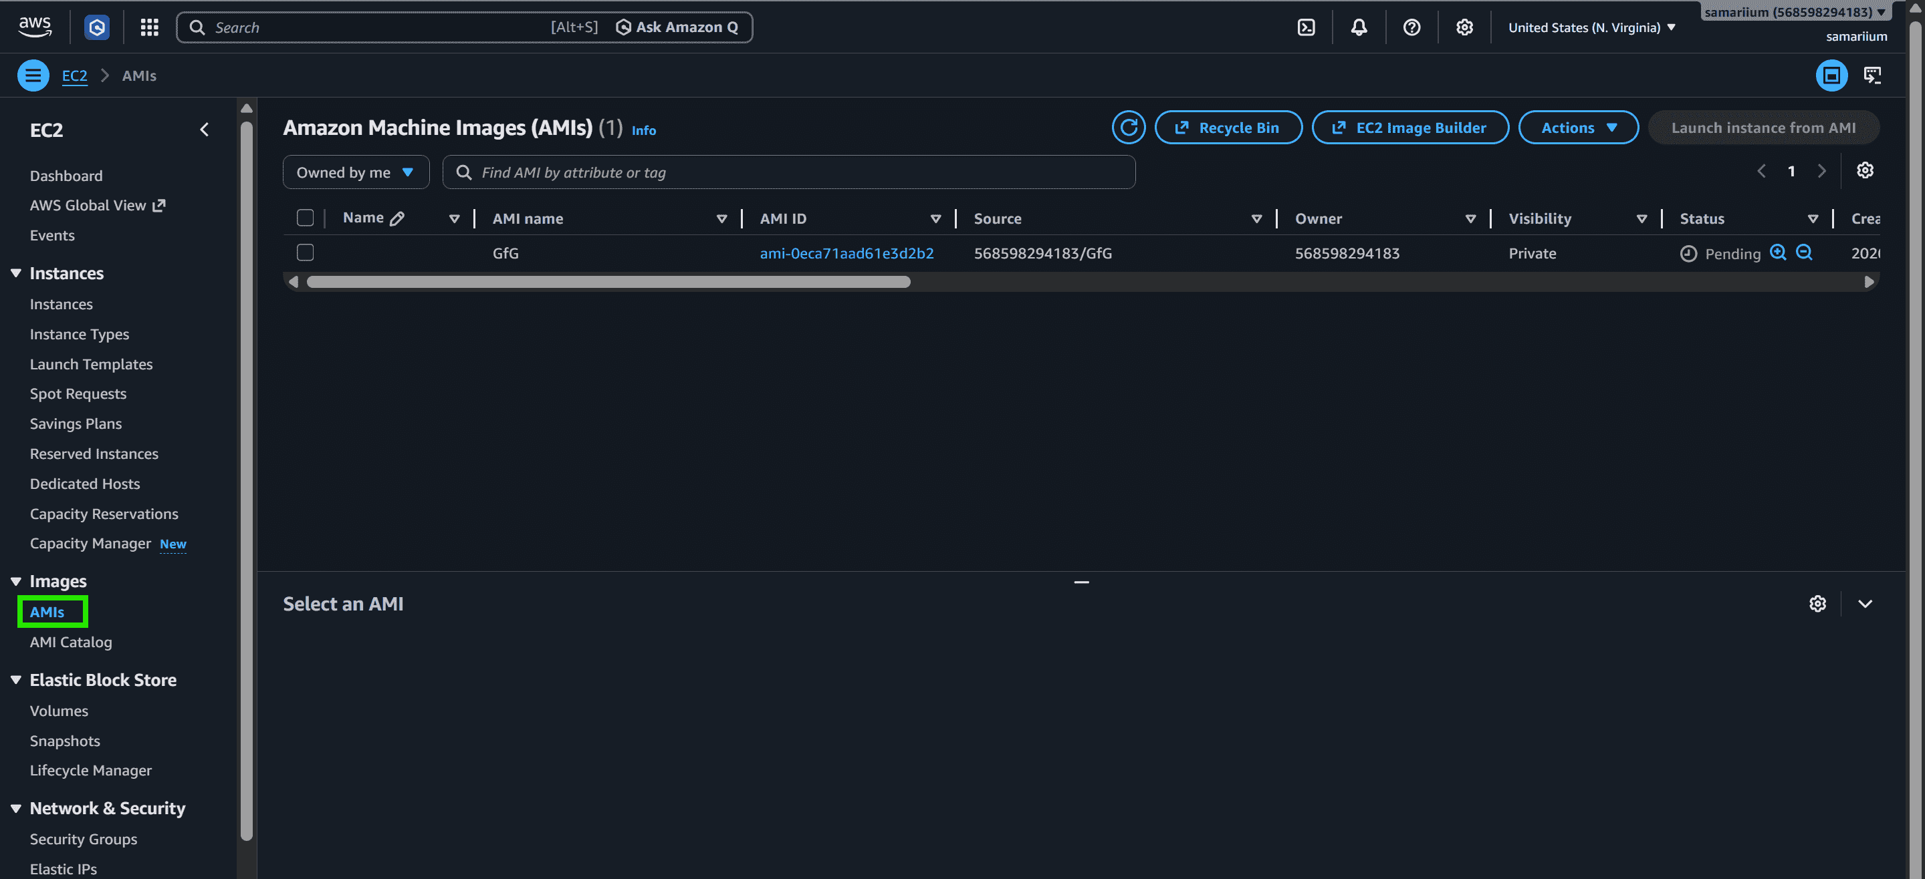The image size is (1925, 879).
Task: Collapse the Images sidebar section
Action: click(x=15, y=581)
